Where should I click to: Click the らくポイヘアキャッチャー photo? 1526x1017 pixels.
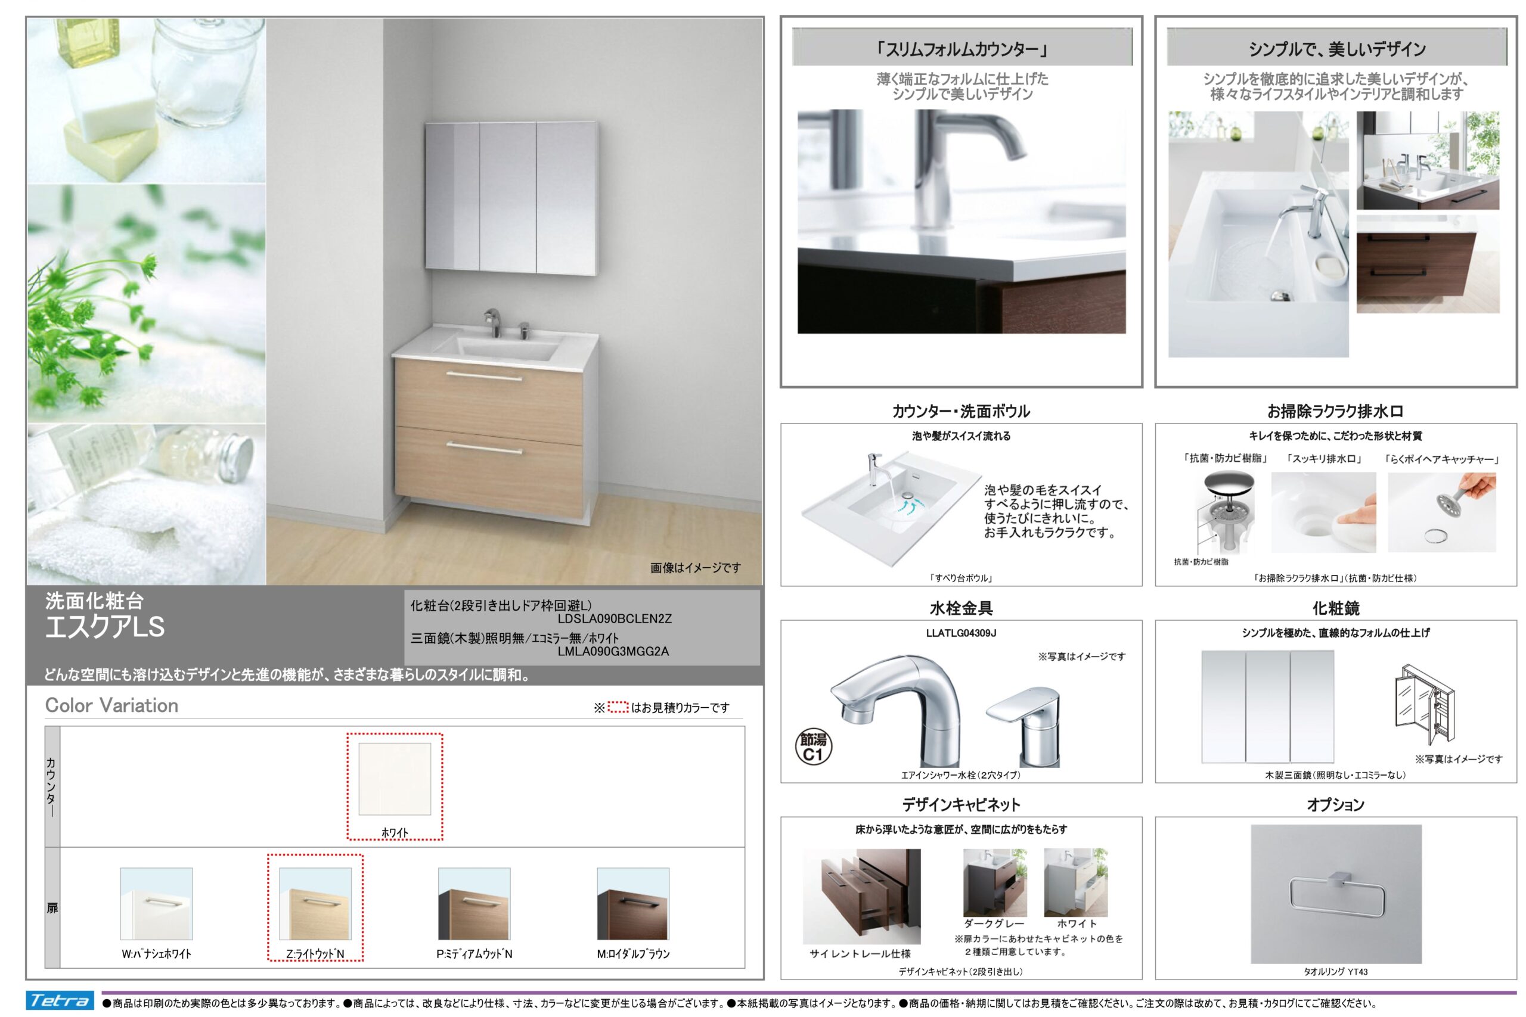(1443, 512)
